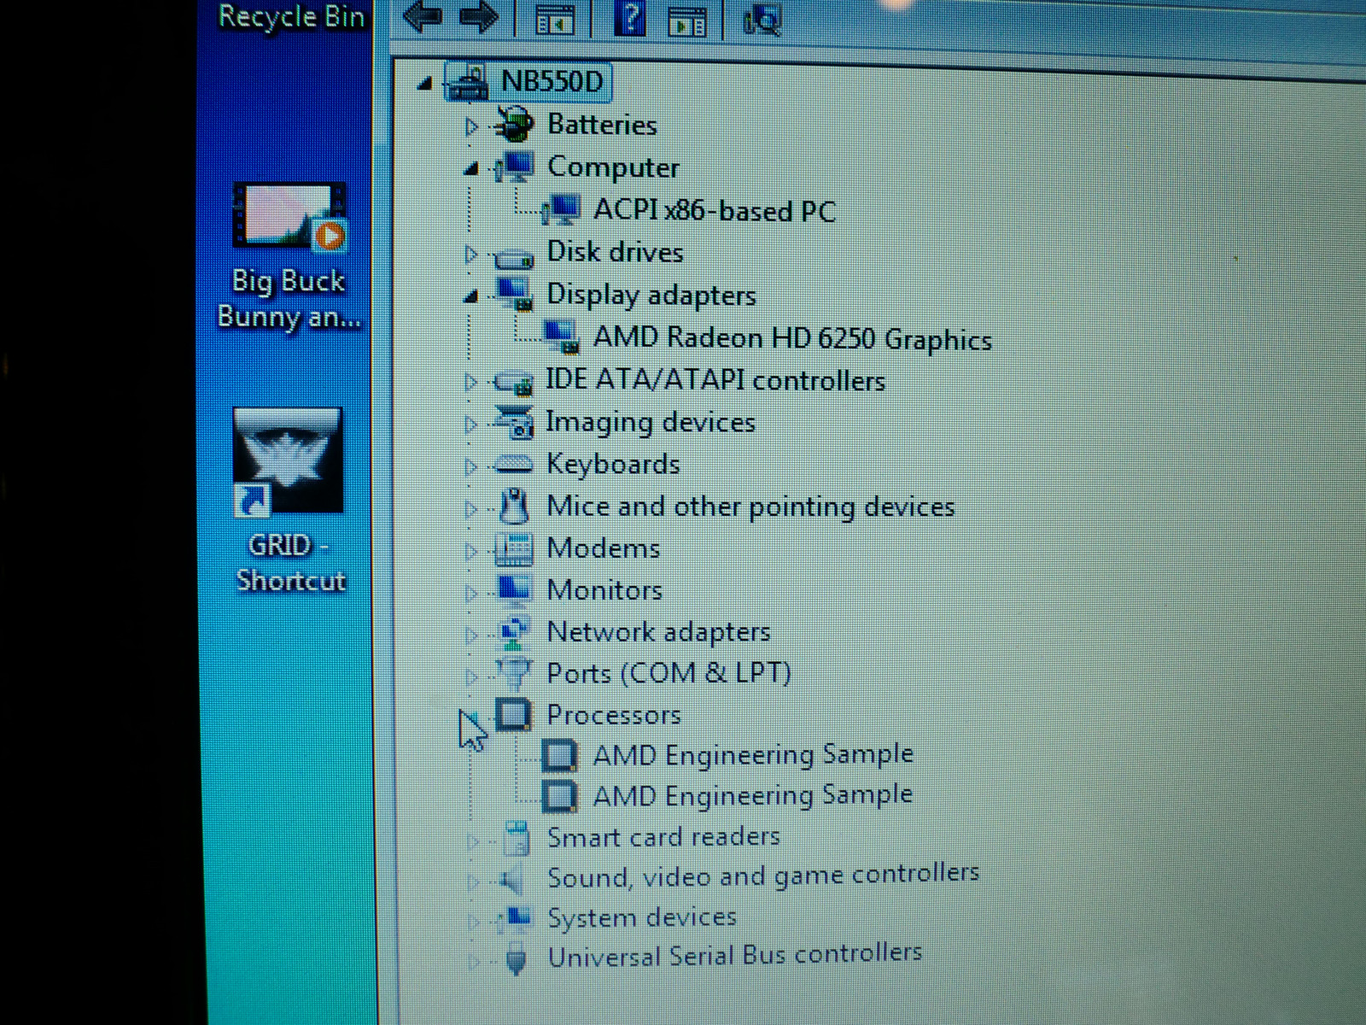Expand the Monitors node
This screenshot has height=1025, width=1366.
(470, 593)
